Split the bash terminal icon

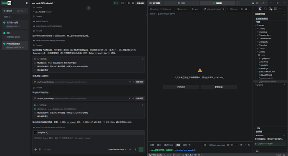pos(227,145)
